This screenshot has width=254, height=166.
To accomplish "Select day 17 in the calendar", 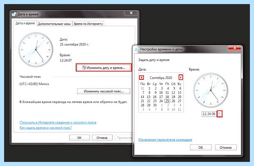I will pyautogui.click(x=161, y=96).
